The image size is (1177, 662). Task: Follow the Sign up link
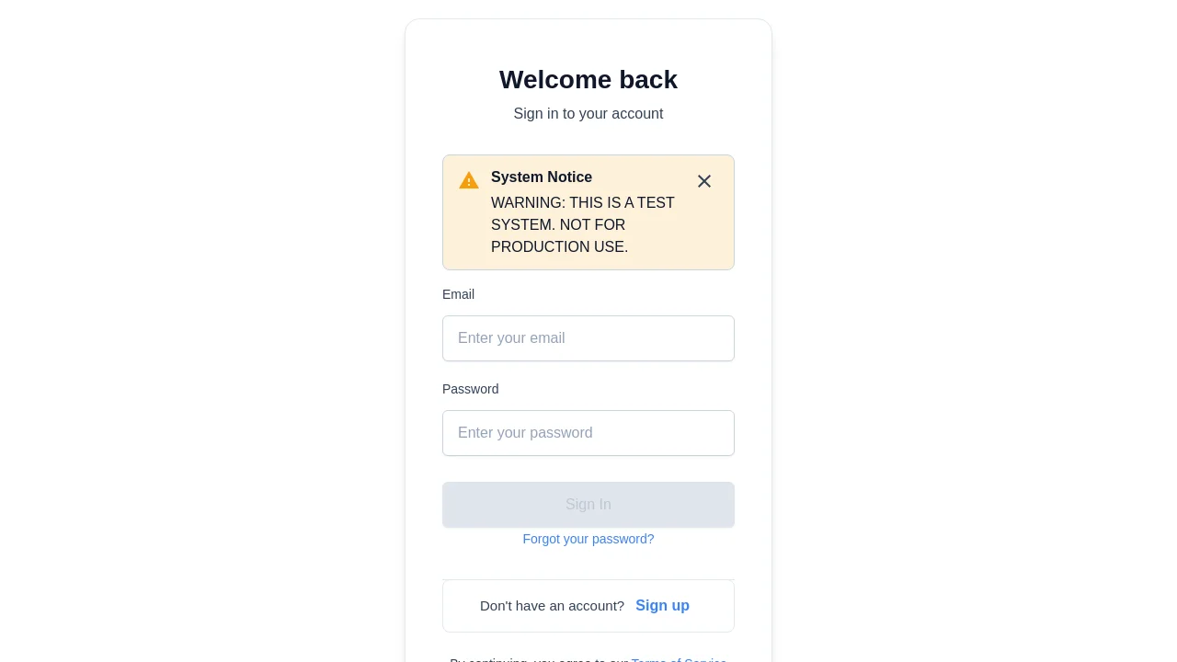pyautogui.click(x=662, y=605)
